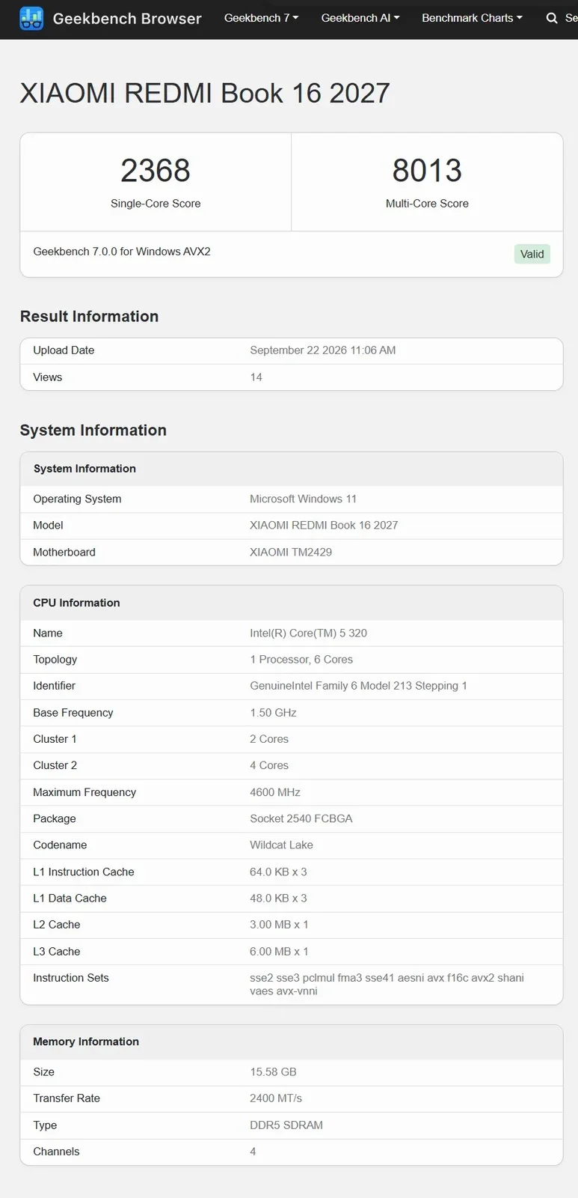Click the Codename row label
The height and width of the screenshot is (1198, 578).
[60, 845]
